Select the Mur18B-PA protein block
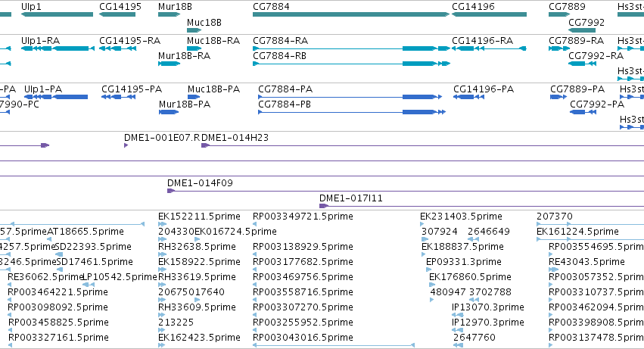The image size is (644, 349). [169, 112]
